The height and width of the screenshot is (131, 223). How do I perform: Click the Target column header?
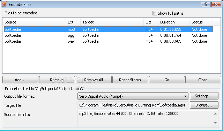click(112, 22)
